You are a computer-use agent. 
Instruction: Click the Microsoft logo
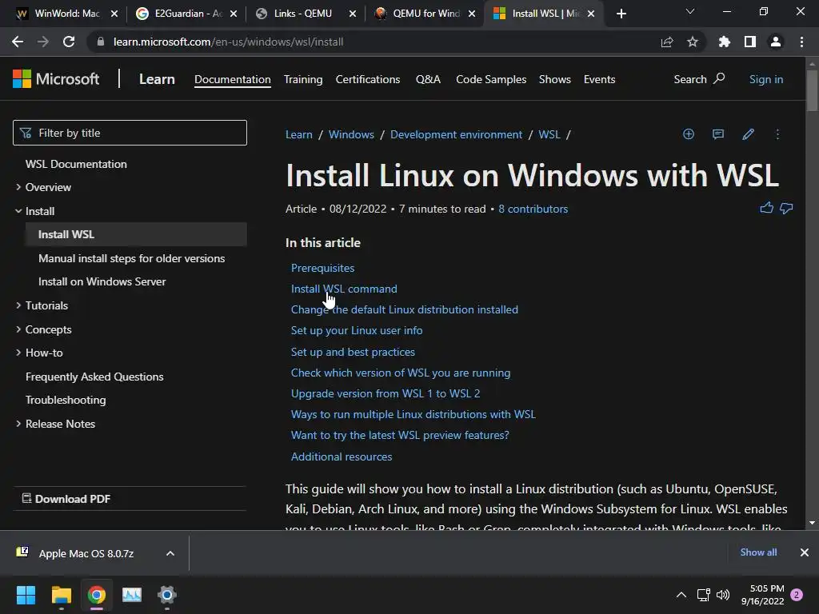(x=56, y=79)
